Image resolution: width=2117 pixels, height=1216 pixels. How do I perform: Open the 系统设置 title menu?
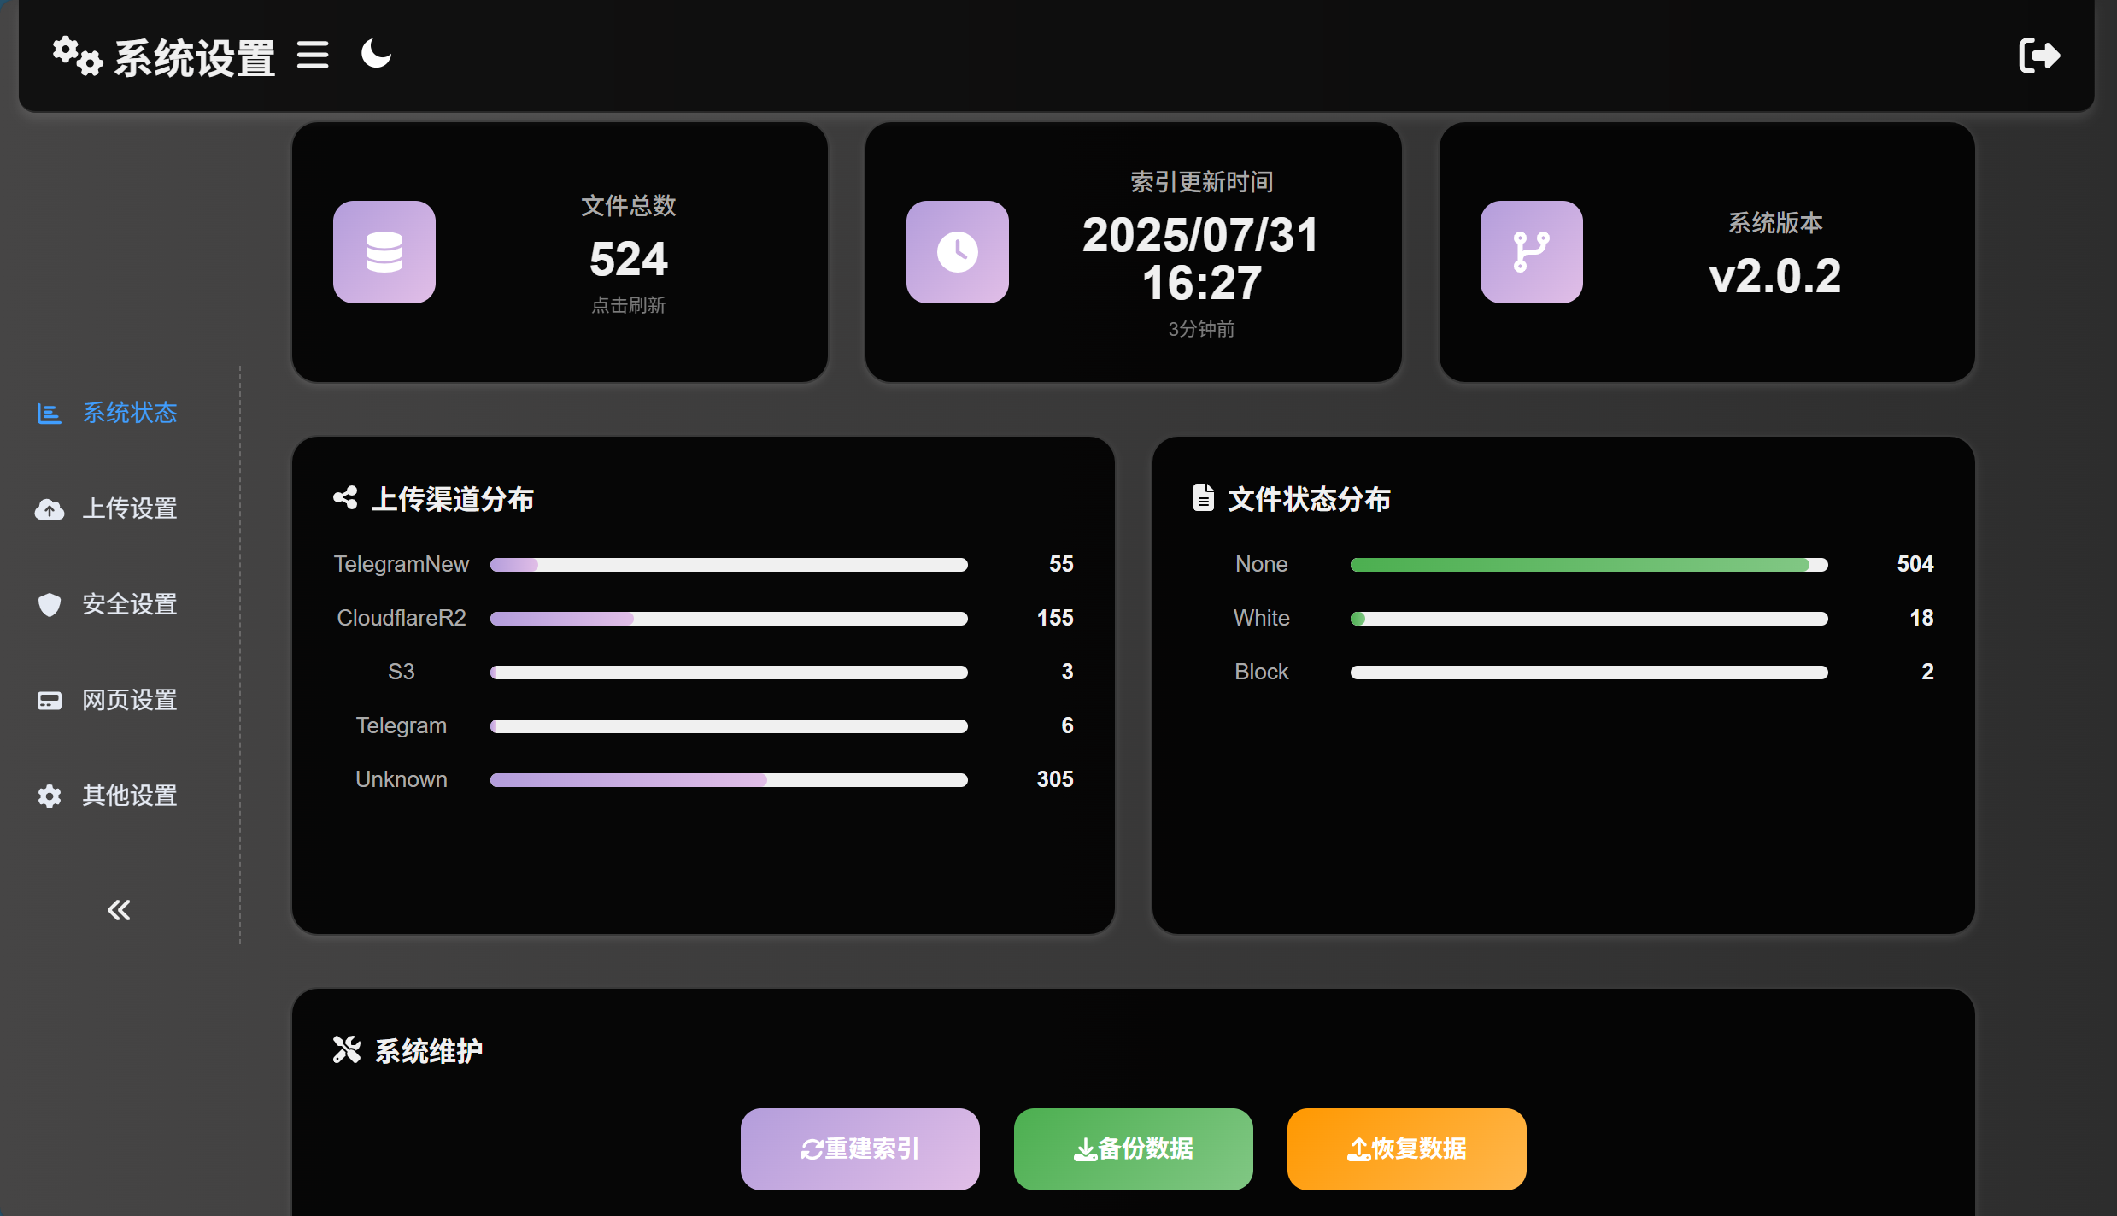(194, 55)
